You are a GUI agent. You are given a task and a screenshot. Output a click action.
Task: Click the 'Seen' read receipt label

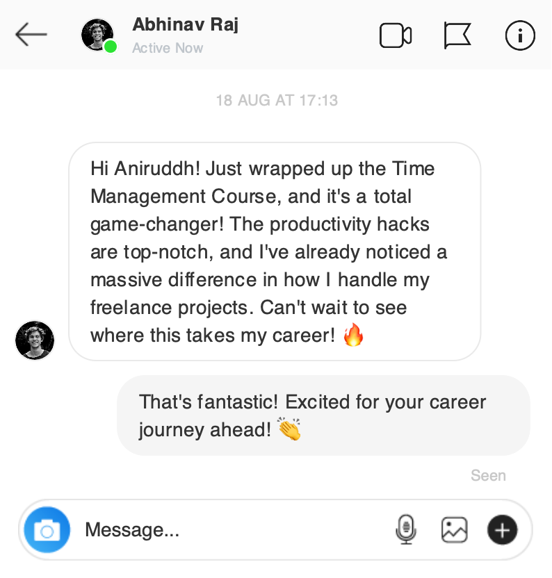[488, 475]
